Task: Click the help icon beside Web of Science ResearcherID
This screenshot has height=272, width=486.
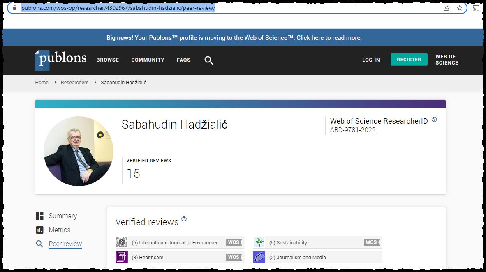Action: point(434,119)
